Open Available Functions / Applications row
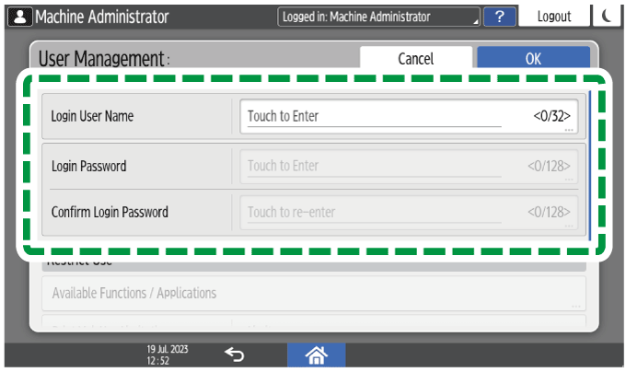 pos(313,293)
